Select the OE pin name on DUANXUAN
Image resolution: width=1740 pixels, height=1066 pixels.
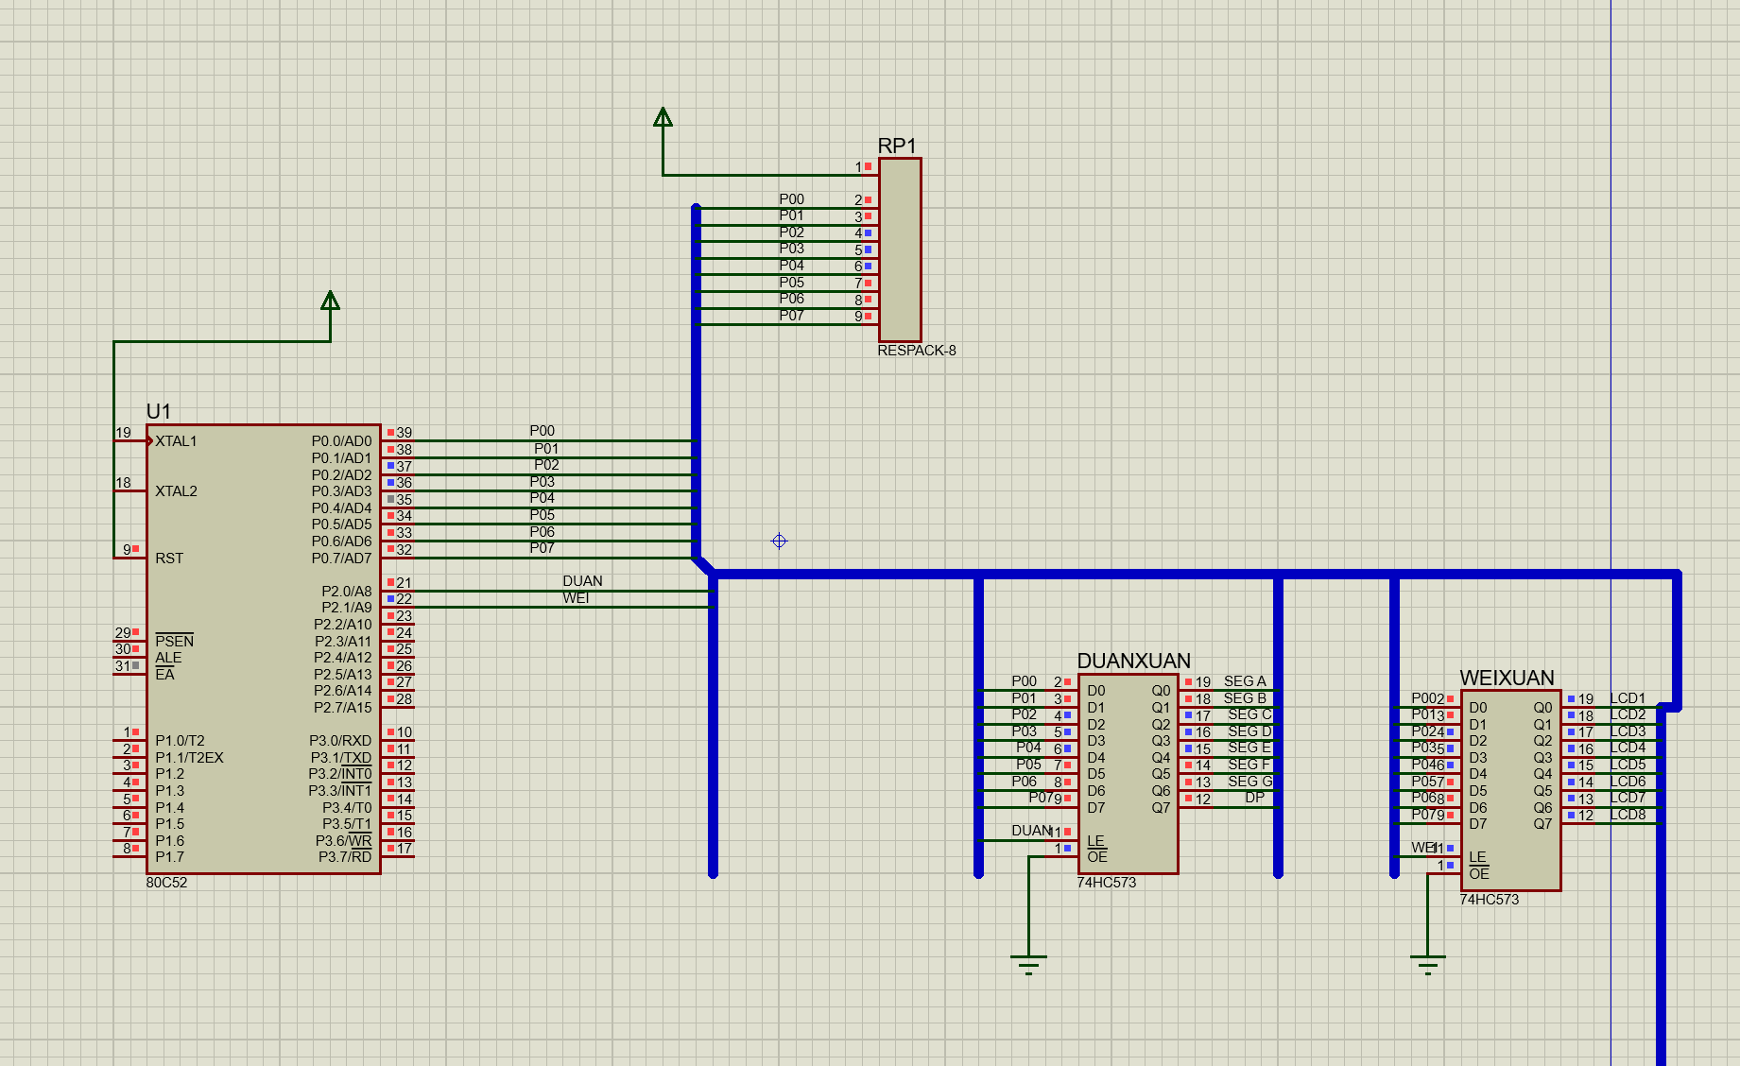[1096, 857]
